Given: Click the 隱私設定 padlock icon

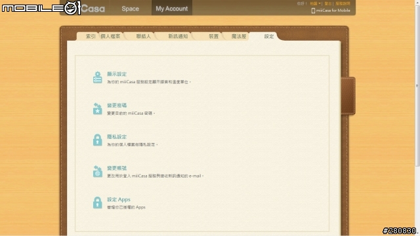Looking at the screenshot, I should [98, 140].
